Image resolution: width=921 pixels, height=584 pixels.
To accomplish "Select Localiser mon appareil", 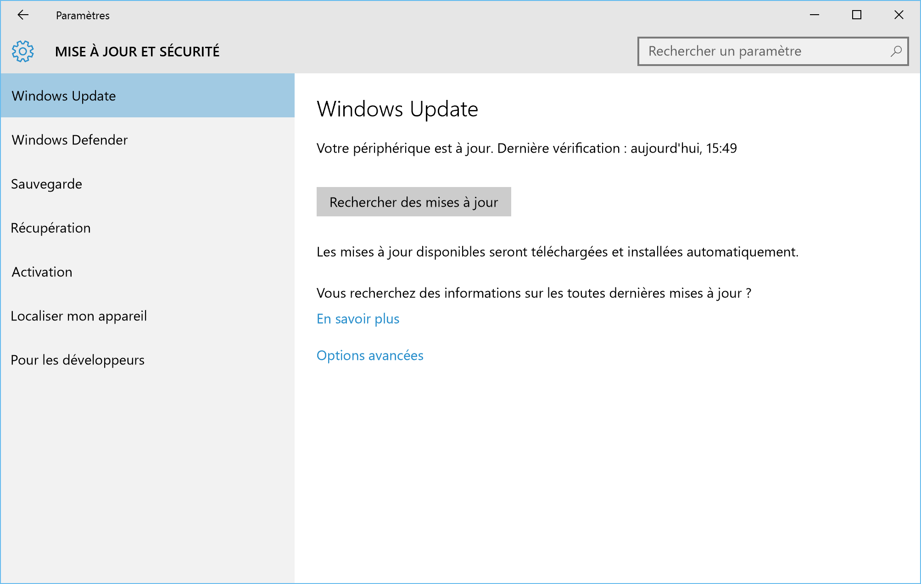I will [x=148, y=315].
